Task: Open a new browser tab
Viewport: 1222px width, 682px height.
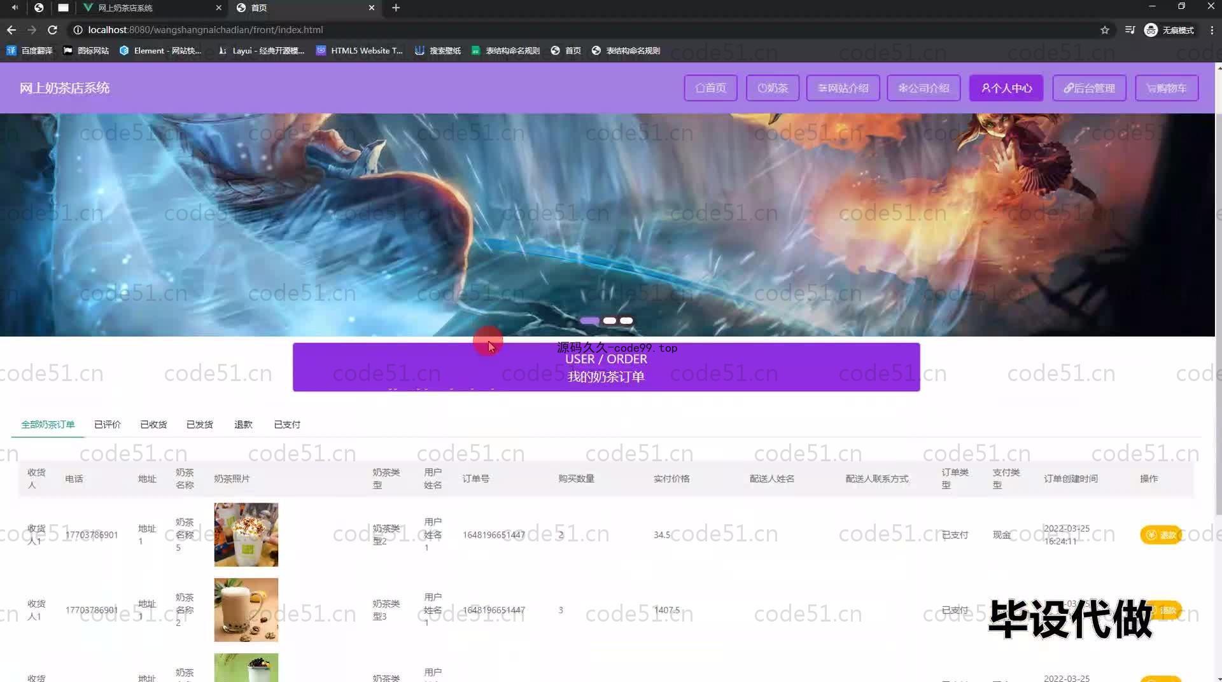Action: [396, 8]
